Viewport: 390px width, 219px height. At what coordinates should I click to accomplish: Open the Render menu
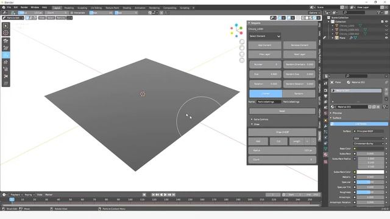24,7
